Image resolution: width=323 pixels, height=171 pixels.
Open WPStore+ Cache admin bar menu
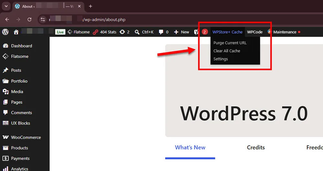[x=227, y=32]
